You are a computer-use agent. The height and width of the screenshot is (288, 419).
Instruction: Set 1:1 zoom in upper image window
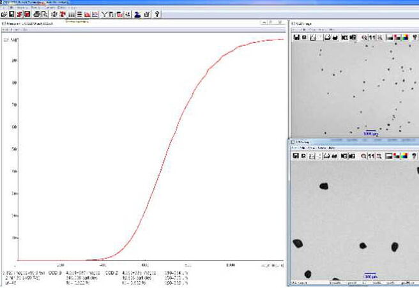[372, 38]
